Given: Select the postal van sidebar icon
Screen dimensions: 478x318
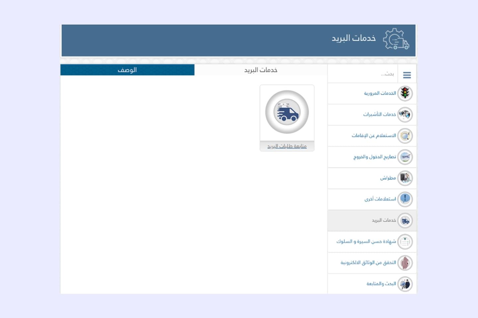Looking at the screenshot, I should click(405, 221).
